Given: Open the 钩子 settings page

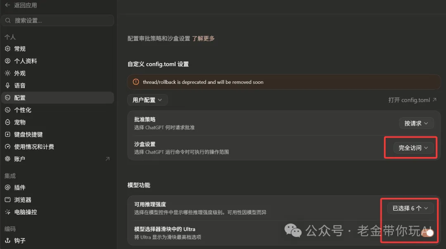Looking at the screenshot, I should 58,240.
